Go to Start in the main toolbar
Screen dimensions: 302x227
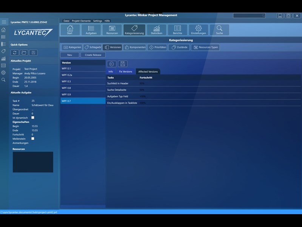[70, 30]
